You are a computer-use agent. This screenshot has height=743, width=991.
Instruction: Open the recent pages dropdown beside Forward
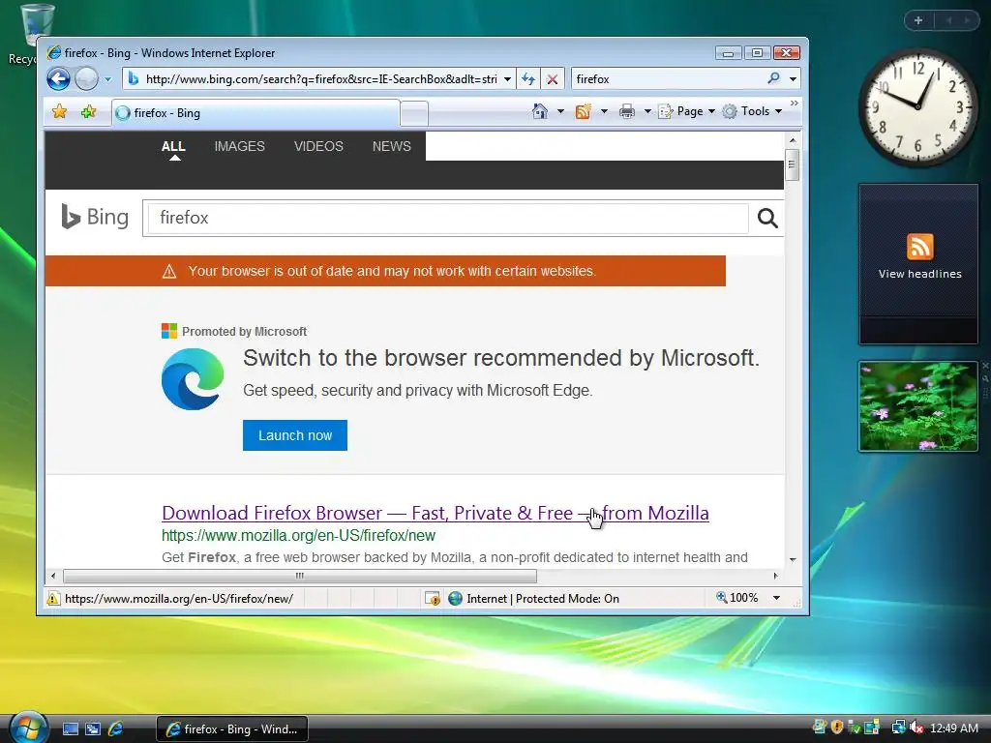pos(107,79)
